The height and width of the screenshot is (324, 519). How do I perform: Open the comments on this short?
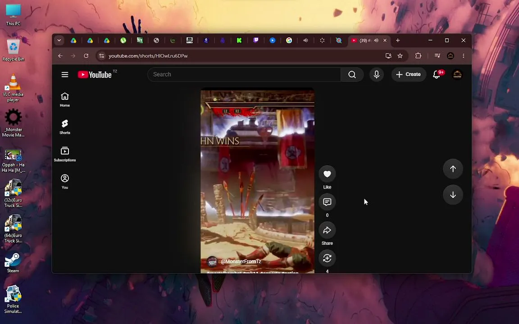(x=327, y=202)
